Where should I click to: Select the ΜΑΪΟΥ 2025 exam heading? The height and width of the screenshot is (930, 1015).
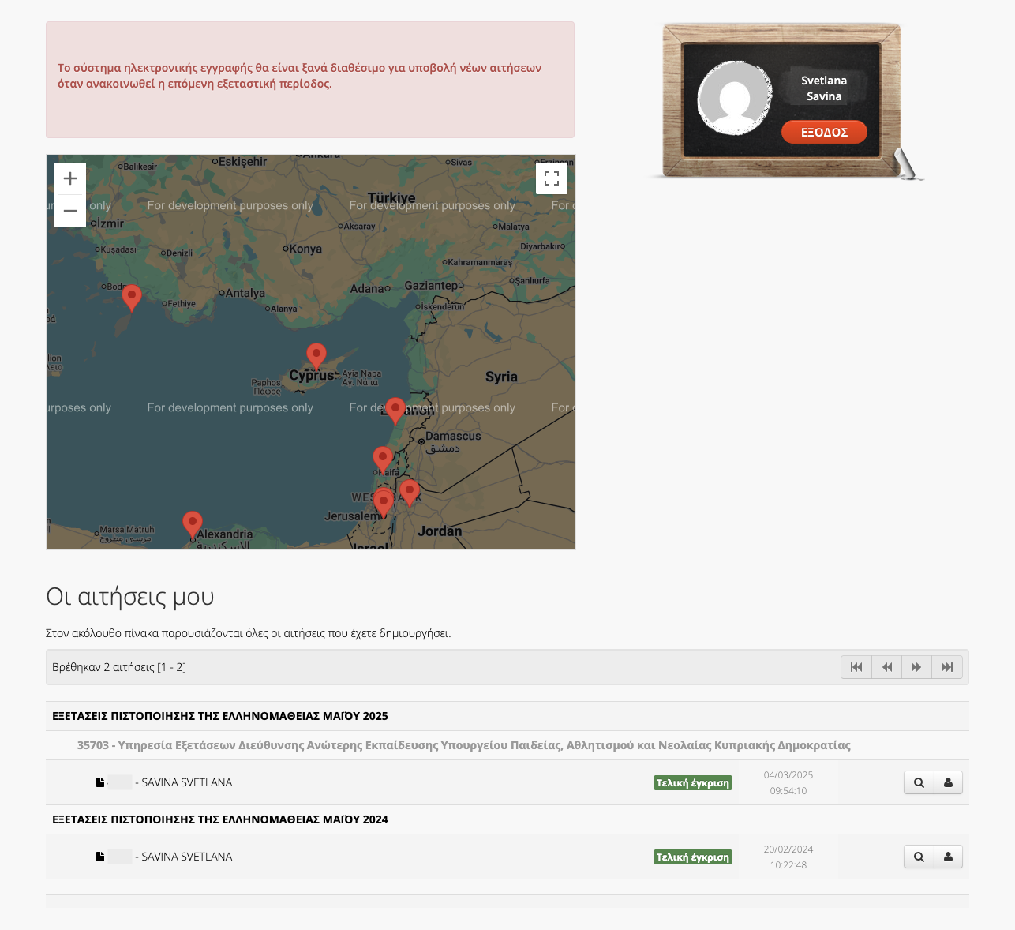[220, 716]
